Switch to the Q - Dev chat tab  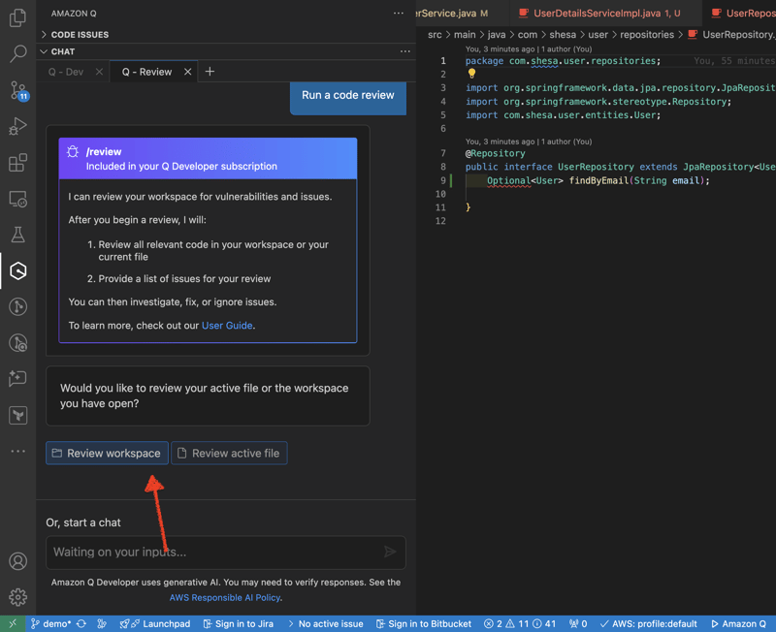pos(66,72)
